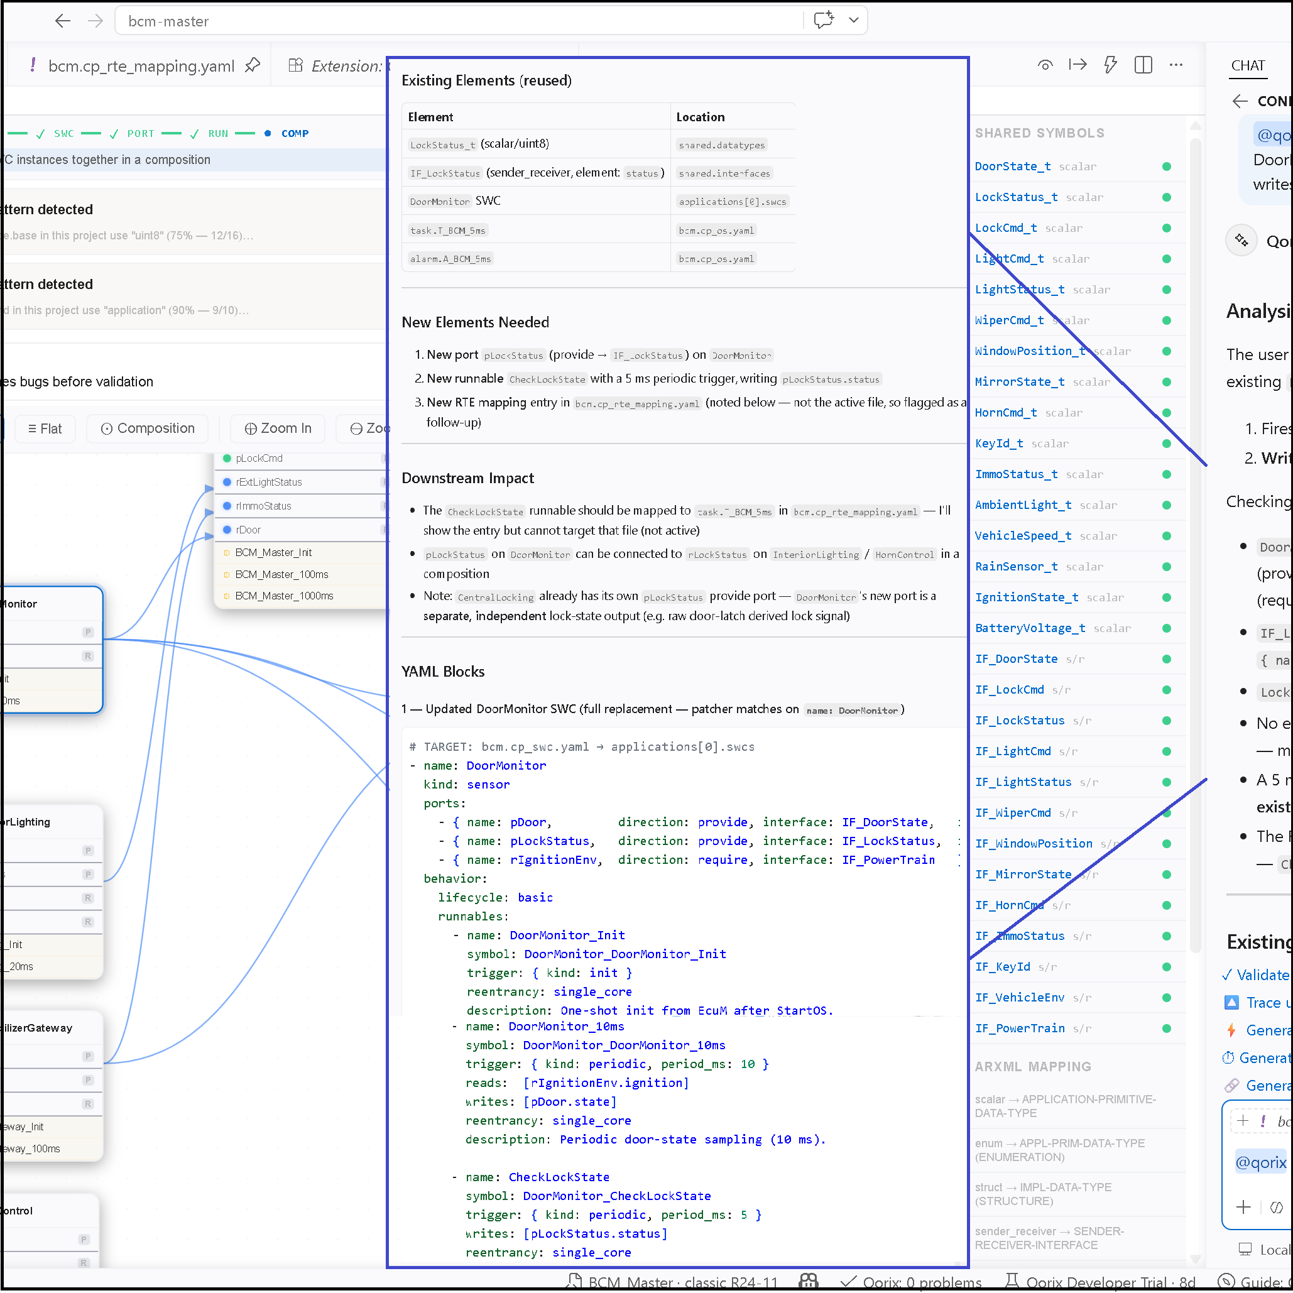Open IF_LockStatus in Shared Symbols
1293x1293 pixels.
(1019, 720)
